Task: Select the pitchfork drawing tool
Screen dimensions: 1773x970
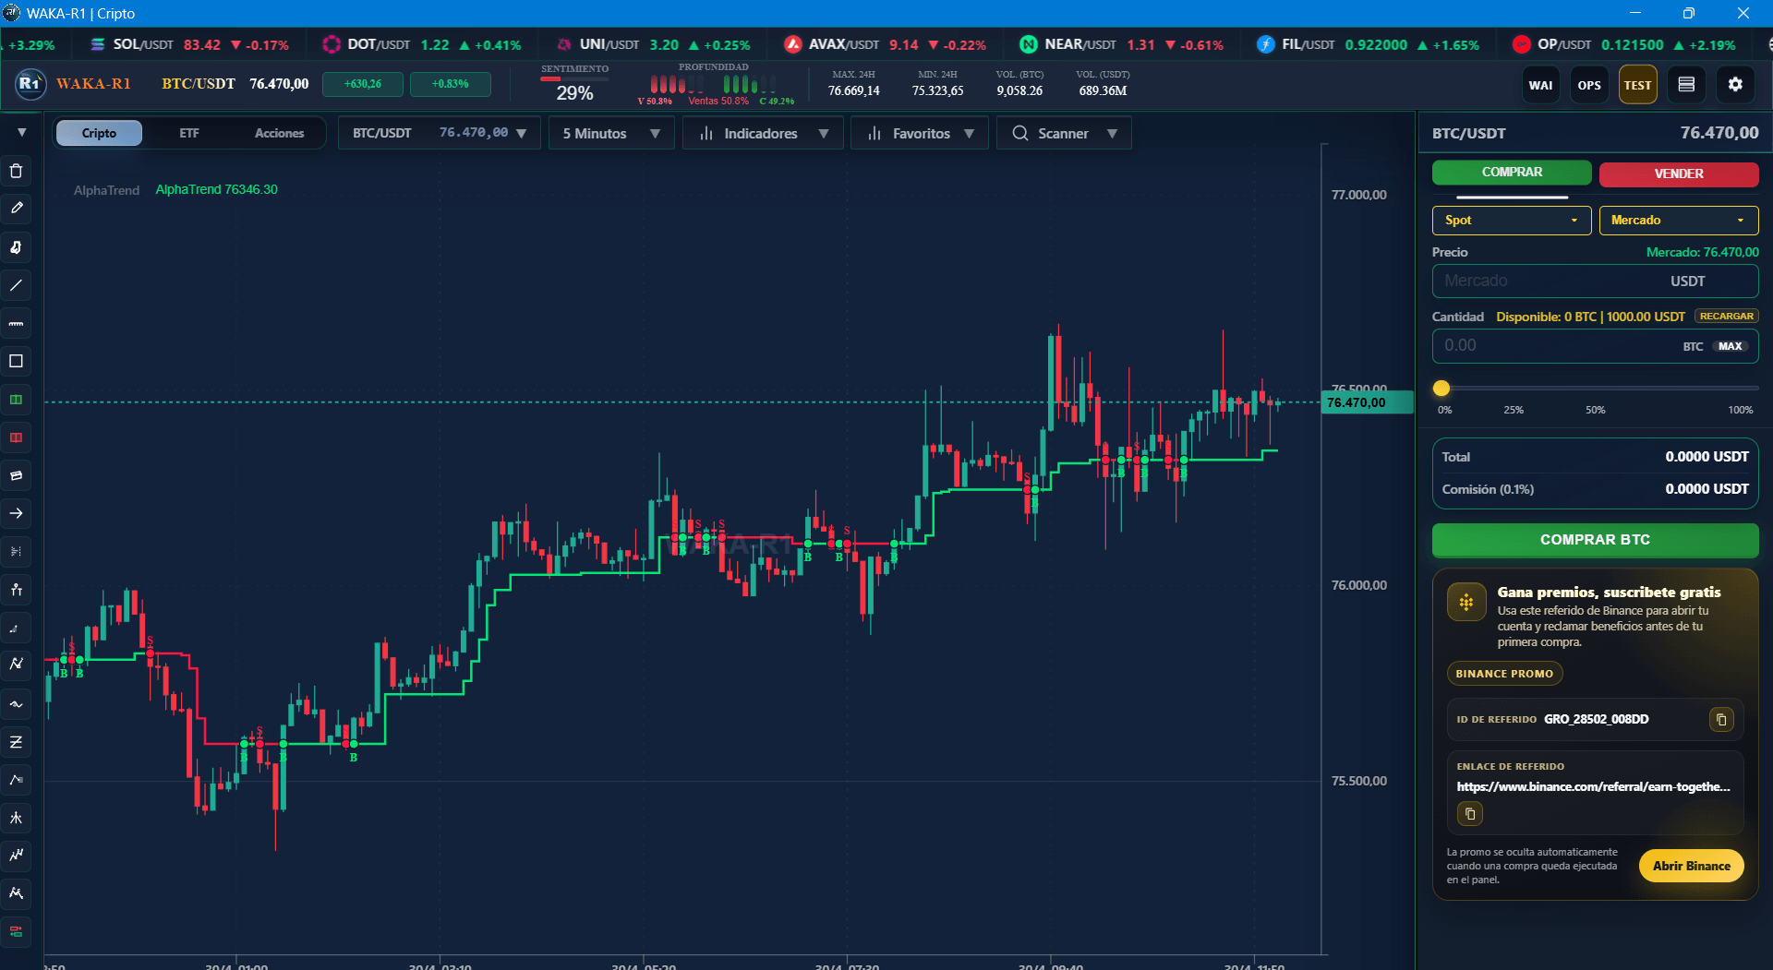Action: click(16, 818)
